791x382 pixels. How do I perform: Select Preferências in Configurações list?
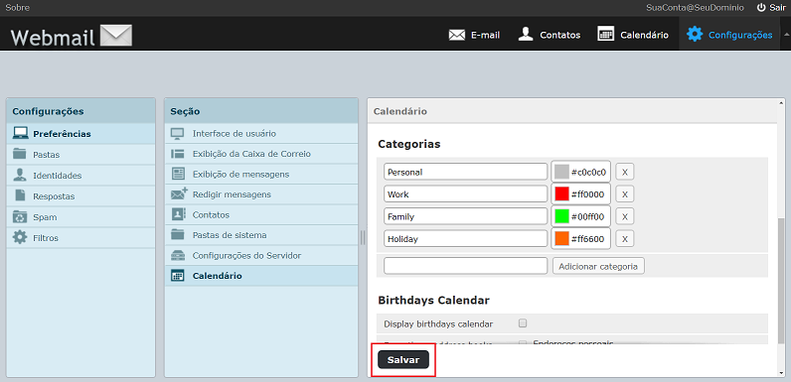coord(80,134)
